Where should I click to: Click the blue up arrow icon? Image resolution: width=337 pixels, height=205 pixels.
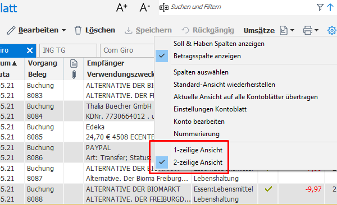pyautogui.click(x=330, y=7)
